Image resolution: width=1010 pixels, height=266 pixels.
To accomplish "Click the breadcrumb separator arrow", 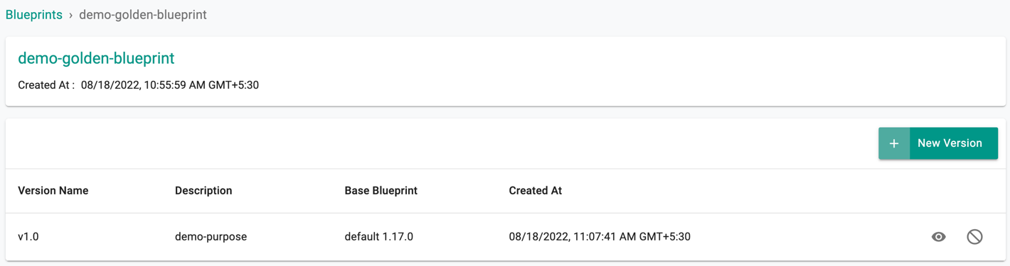I will (71, 15).
